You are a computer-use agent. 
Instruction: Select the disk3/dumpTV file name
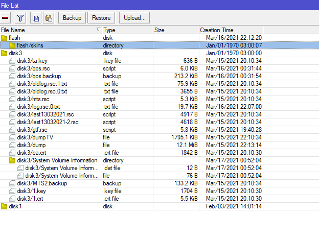(x=35, y=137)
